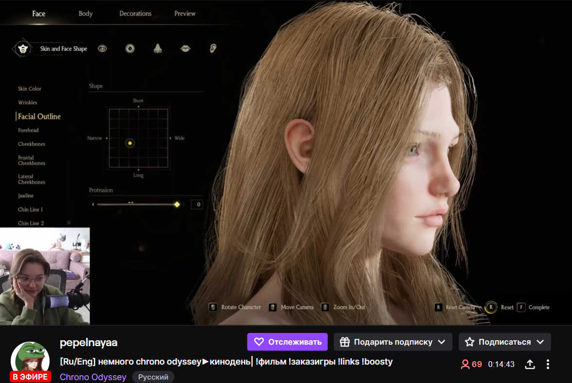
Task: Open the iris customization category icon
Action: point(130,49)
